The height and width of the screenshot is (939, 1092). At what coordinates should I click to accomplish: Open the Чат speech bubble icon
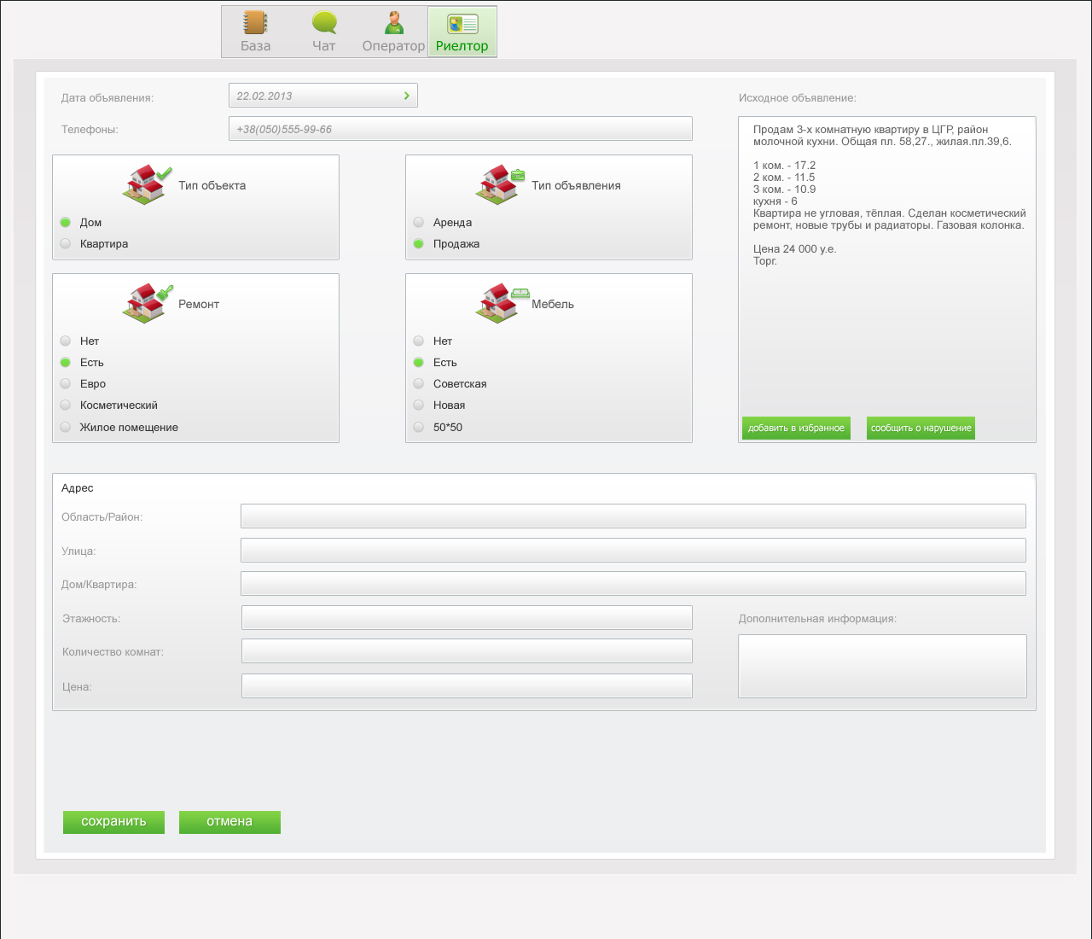324,22
